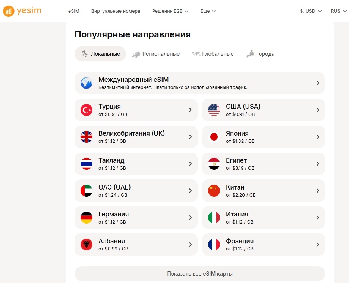Click the chevron arrow on the Международный eSIM row

pyautogui.click(x=318, y=83)
